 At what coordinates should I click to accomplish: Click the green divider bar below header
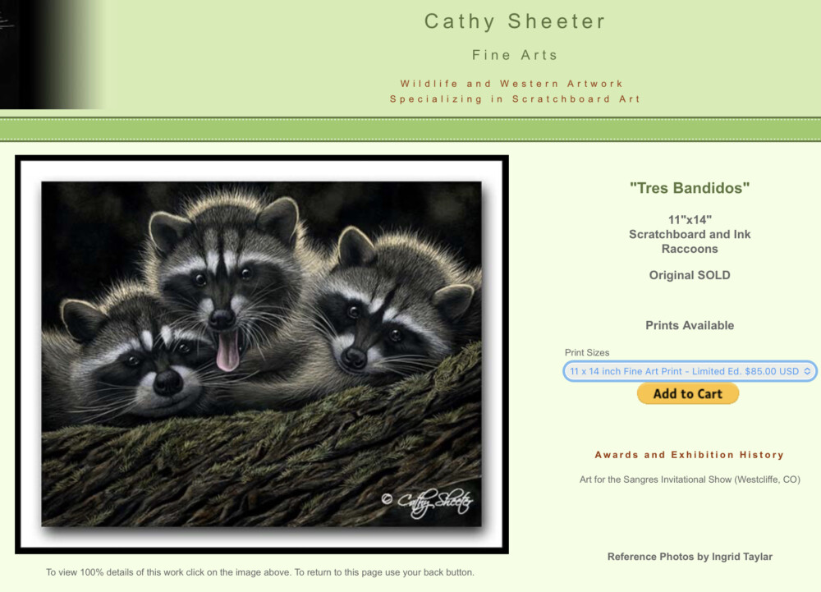point(410,129)
